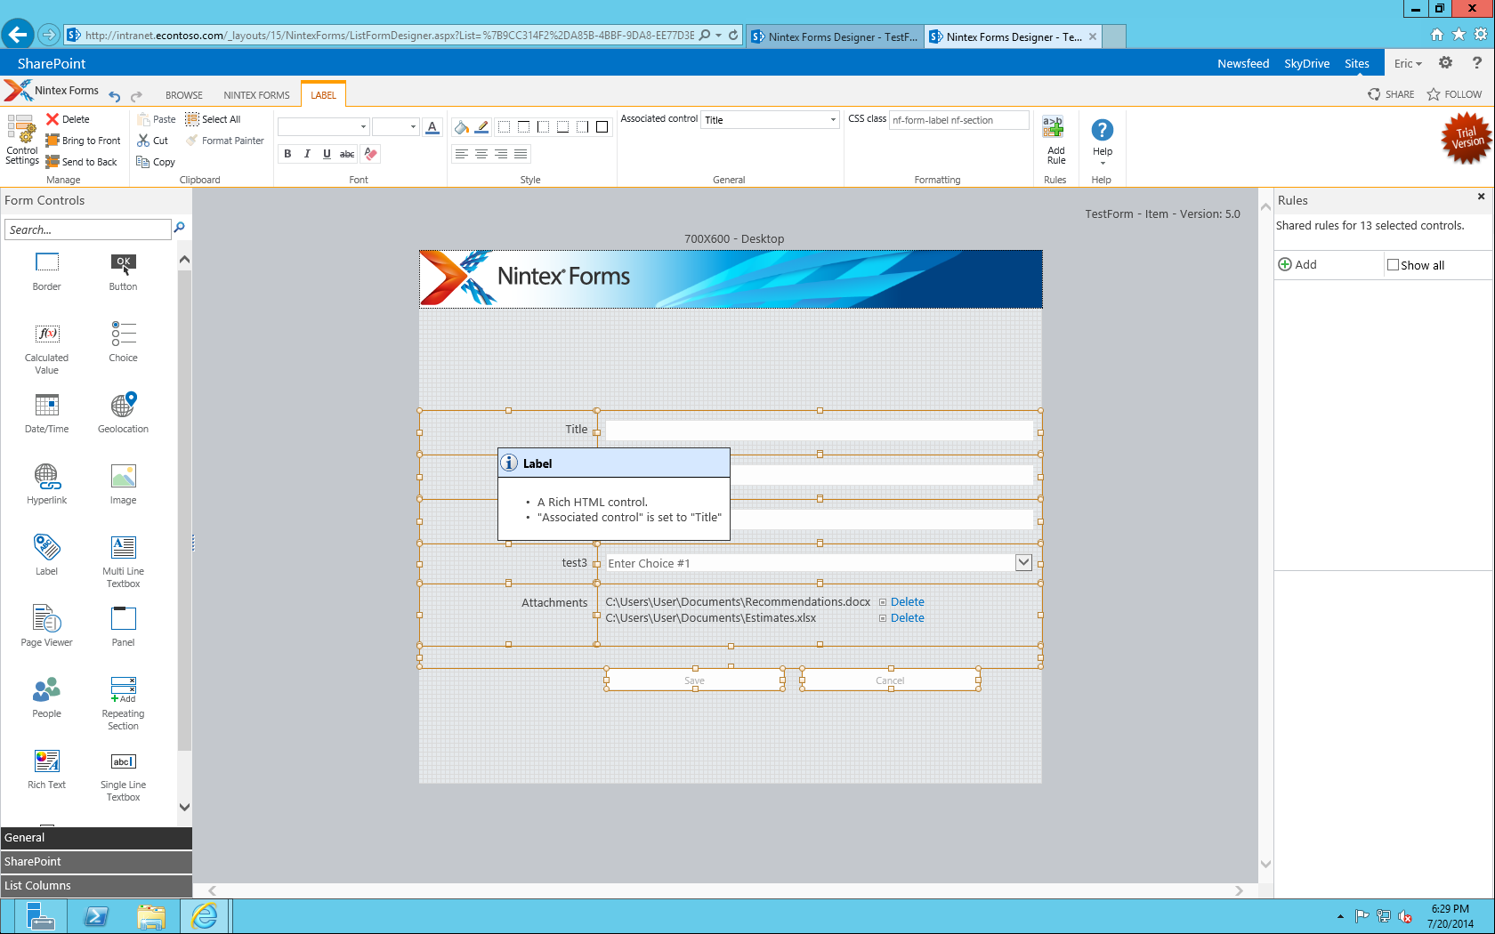Screen dimensions: 1495x934
Task: Click the Save button on form
Action: coord(694,680)
